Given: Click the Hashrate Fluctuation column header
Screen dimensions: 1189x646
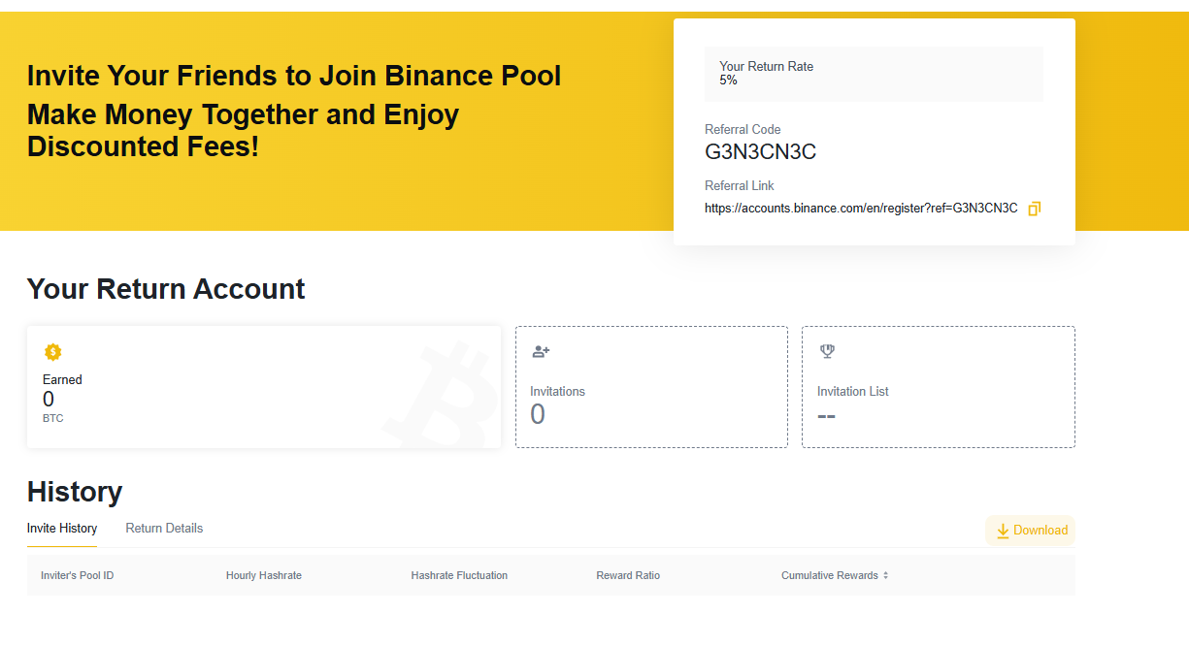Looking at the screenshot, I should point(459,576).
